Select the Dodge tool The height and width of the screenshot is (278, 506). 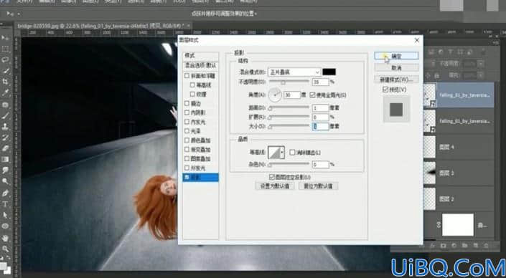(5, 181)
